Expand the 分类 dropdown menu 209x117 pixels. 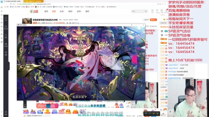pos(62,11)
